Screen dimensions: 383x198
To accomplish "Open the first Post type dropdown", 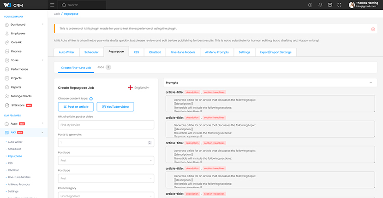I will (106, 160).
